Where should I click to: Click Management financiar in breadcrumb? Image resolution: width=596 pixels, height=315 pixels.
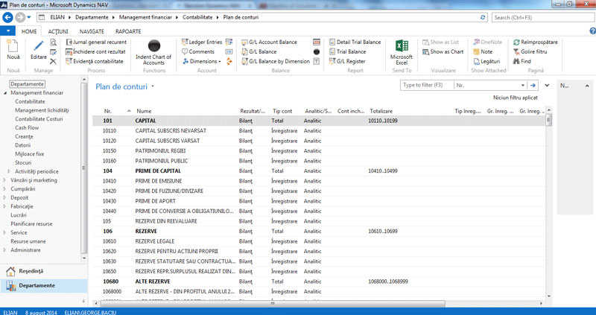[x=145, y=17]
